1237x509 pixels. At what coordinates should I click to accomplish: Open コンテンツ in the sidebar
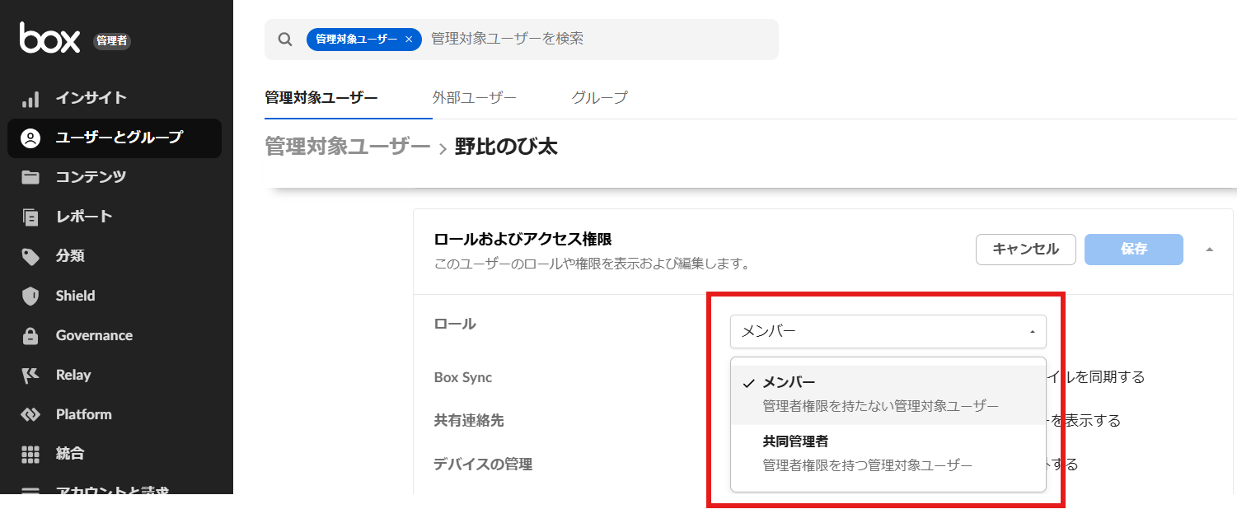click(x=115, y=177)
